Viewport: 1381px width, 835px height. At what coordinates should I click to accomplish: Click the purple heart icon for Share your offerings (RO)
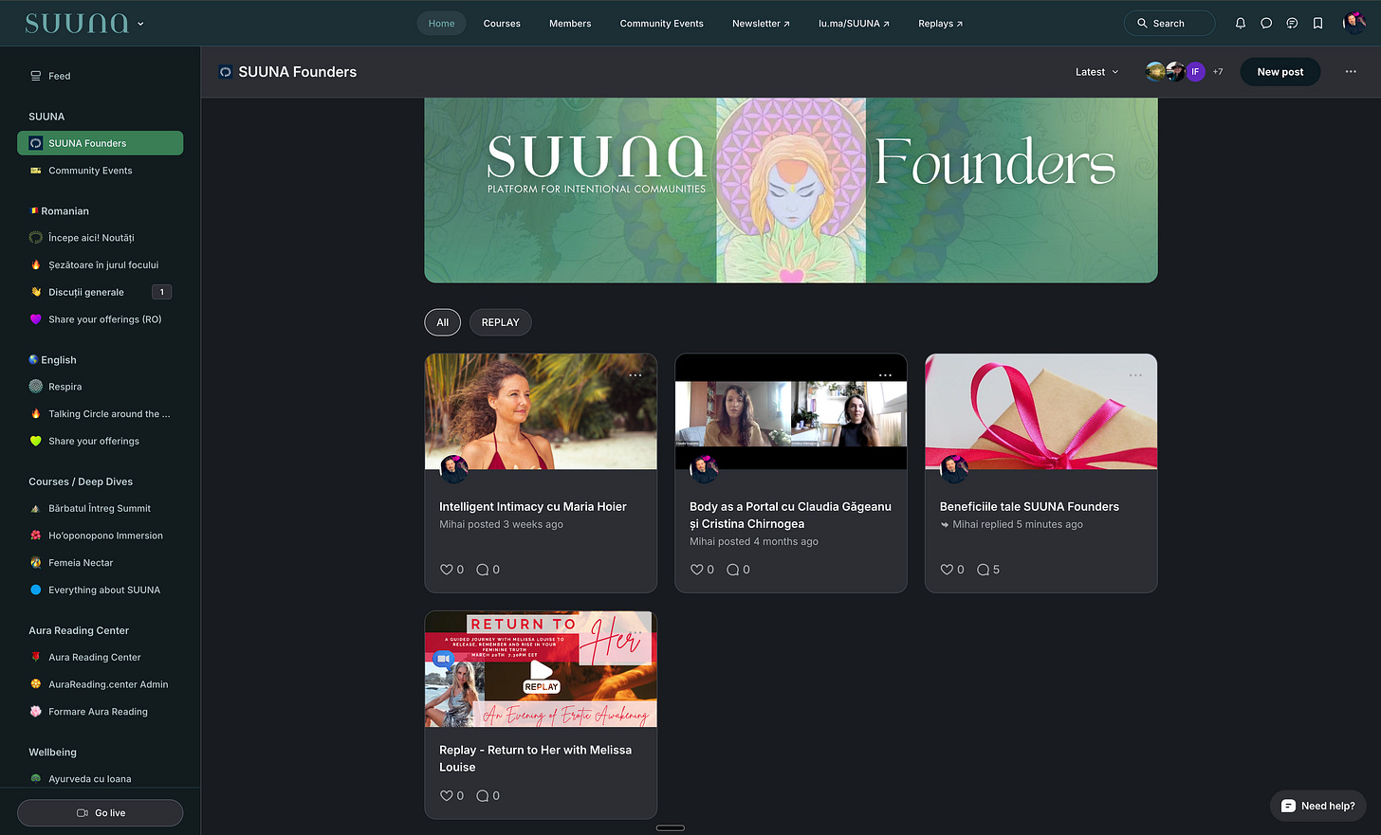[36, 319]
